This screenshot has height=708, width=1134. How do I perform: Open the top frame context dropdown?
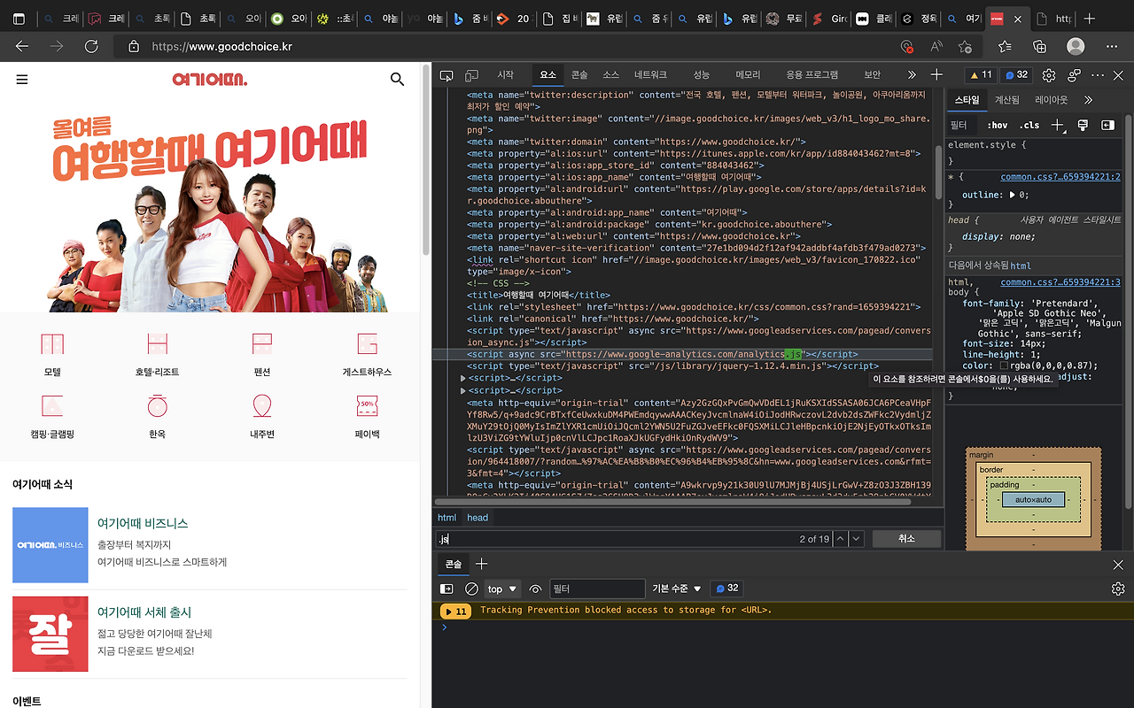501,588
